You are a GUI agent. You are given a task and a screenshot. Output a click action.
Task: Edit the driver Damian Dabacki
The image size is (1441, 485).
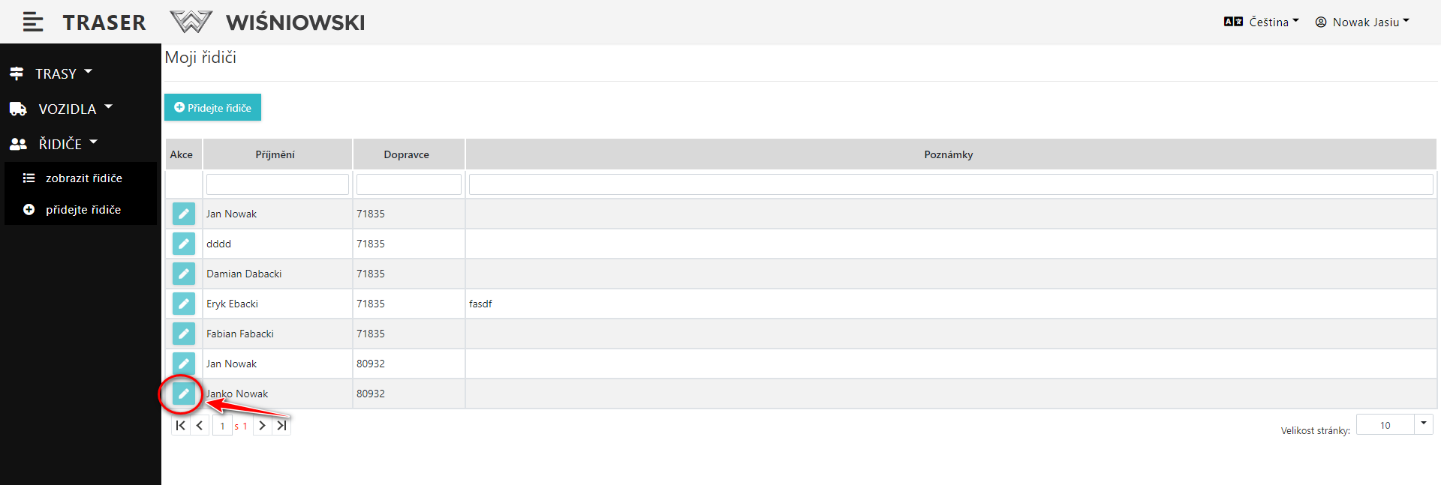(184, 274)
